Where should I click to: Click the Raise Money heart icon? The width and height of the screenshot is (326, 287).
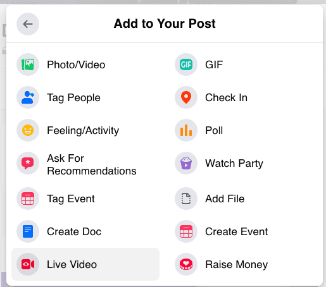click(x=186, y=264)
